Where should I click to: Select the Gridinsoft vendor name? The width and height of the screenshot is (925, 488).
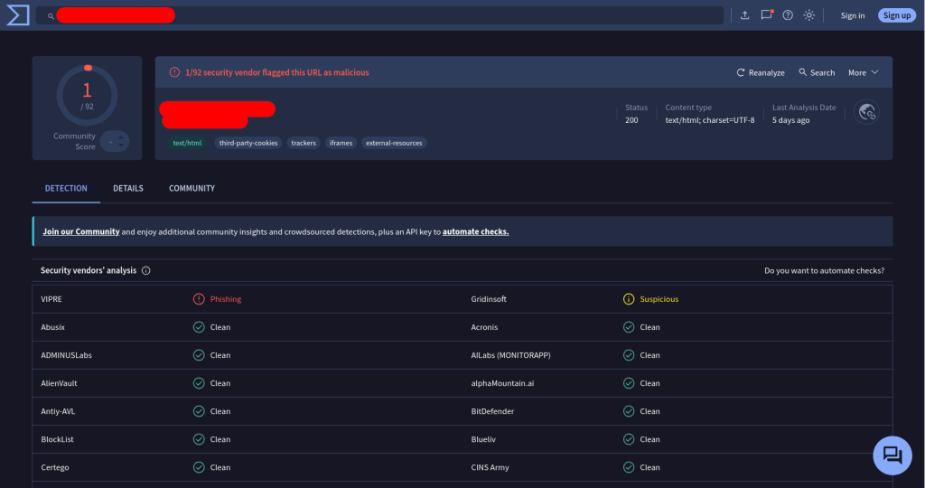pos(489,299)
